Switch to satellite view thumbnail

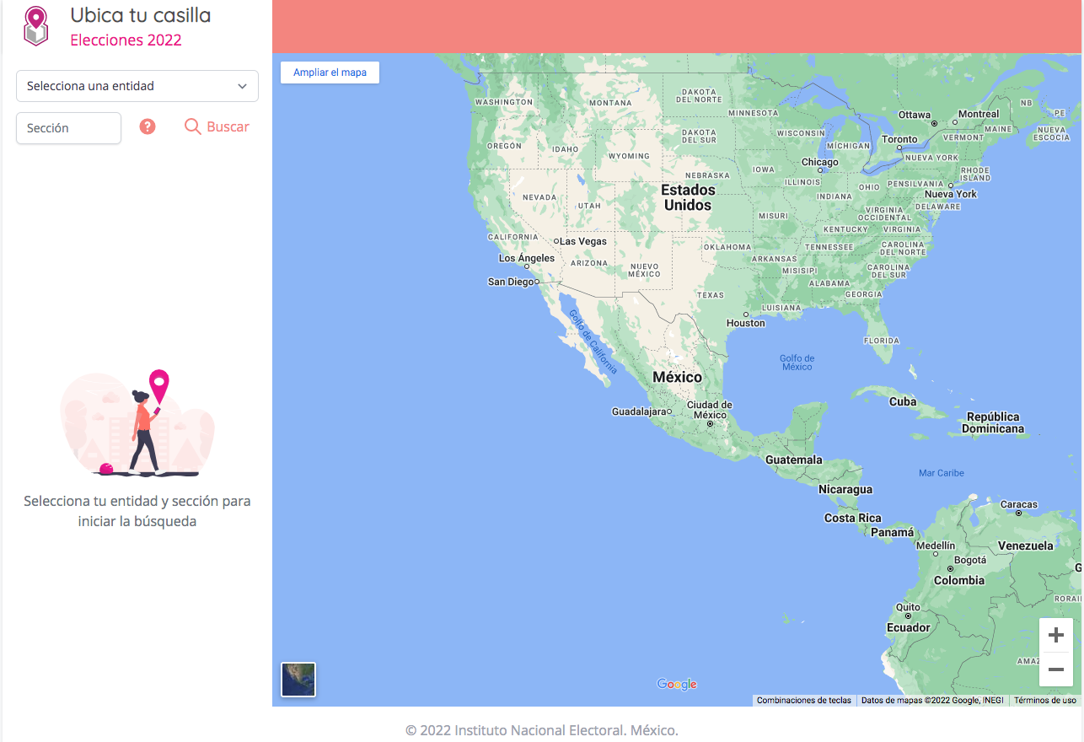click(x=298, y=680)
